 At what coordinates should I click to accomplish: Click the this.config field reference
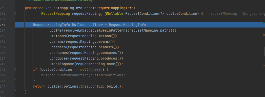[x=91, y=86]
